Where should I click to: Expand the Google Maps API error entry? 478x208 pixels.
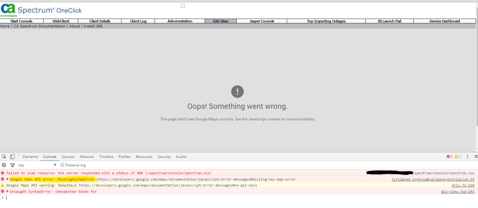(8, 179)
